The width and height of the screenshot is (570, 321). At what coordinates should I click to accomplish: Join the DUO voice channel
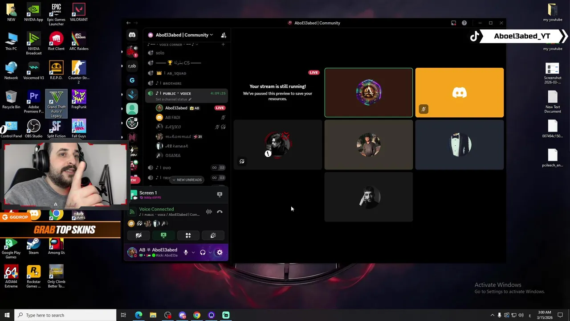[186, 168]
